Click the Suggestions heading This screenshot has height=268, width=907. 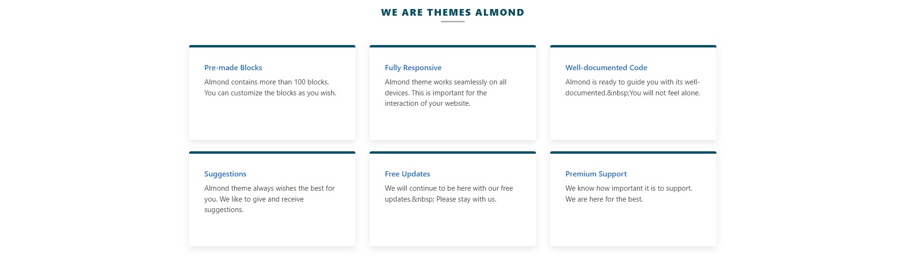[225, 174]
